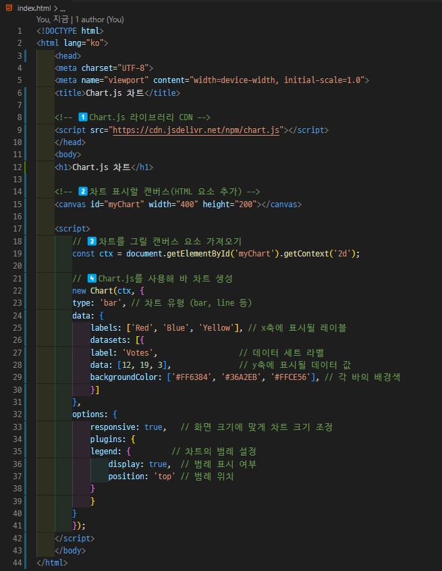Select line number 44 in the gutter
Viewport: 442px width, 571px height.
[x=18, y=562]
